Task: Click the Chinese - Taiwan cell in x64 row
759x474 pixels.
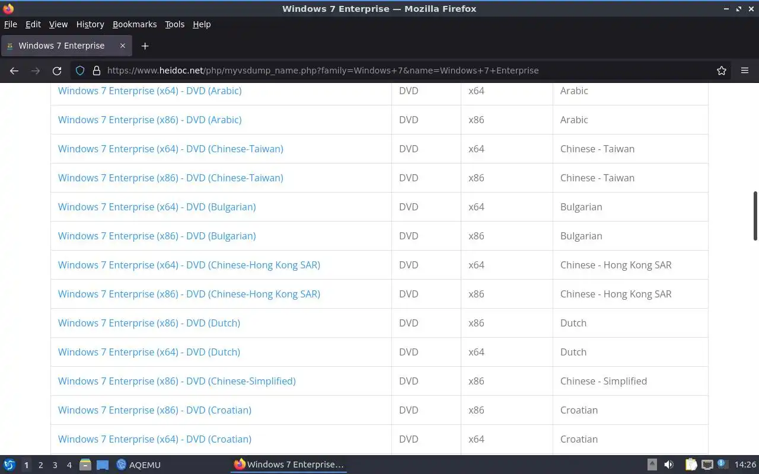Action: (x=630, y=149)
